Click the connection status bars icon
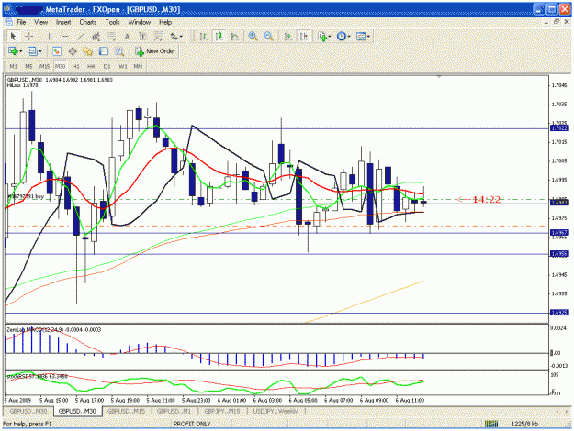574x431 pixels. tap(491, 424)
